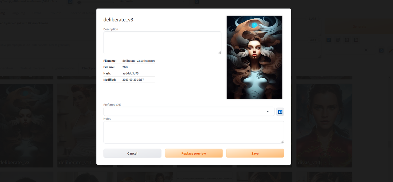Click the Description box resize handle
Screen dimensions: 393x182
[x=220, y=52]
